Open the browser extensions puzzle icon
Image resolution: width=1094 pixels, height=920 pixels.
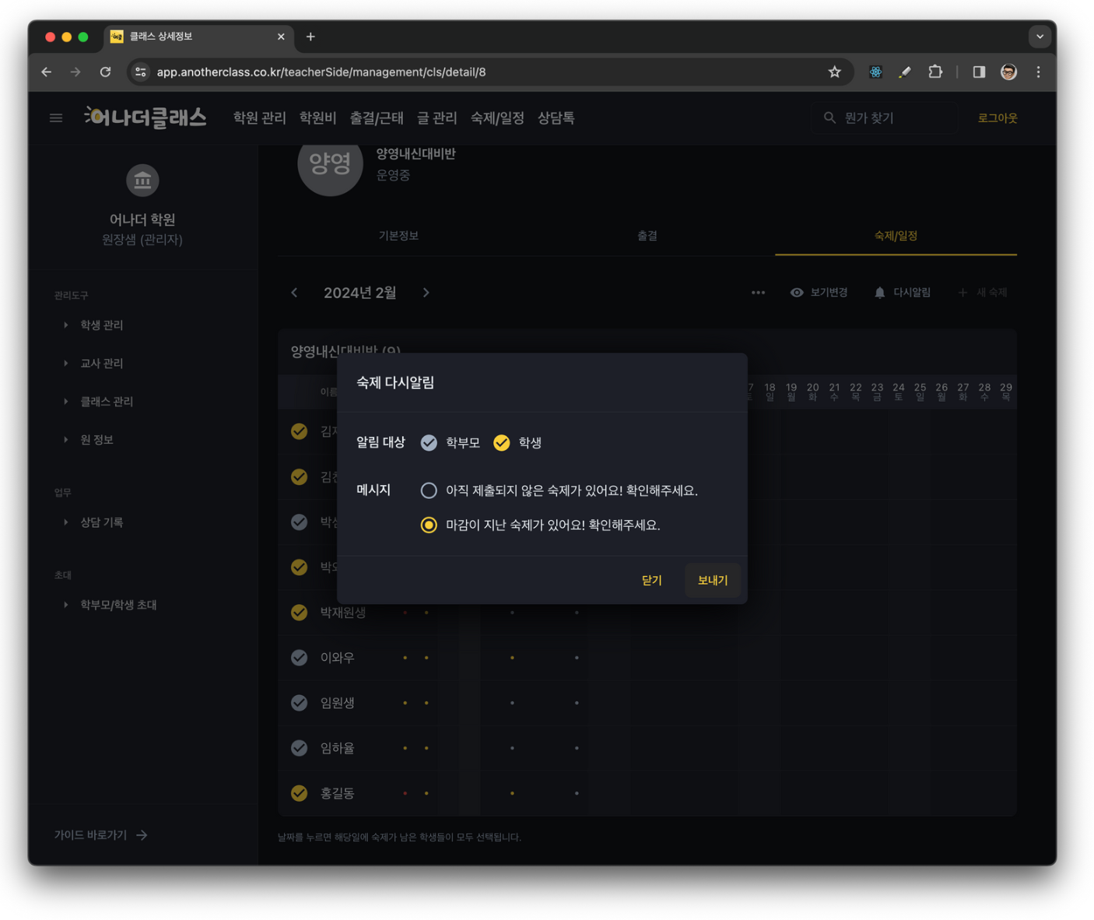pyautogui.click(x=935, y=72)
